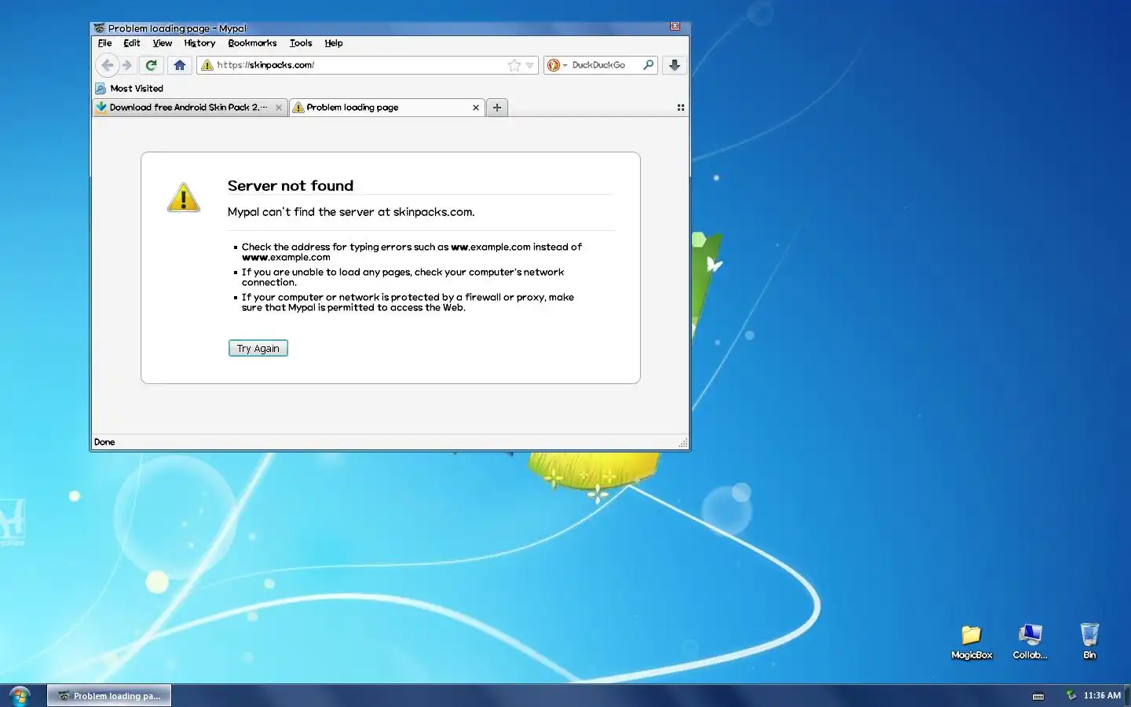Click the bullet text about firewall or proxy
1131x707 pixels.
tap(408, 302)
